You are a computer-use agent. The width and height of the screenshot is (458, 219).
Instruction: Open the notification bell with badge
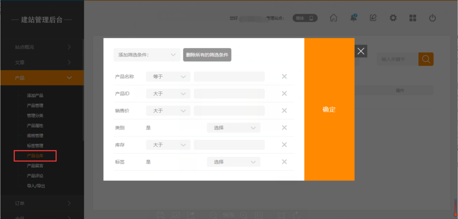pyautogui.click(x=353, y=18)
